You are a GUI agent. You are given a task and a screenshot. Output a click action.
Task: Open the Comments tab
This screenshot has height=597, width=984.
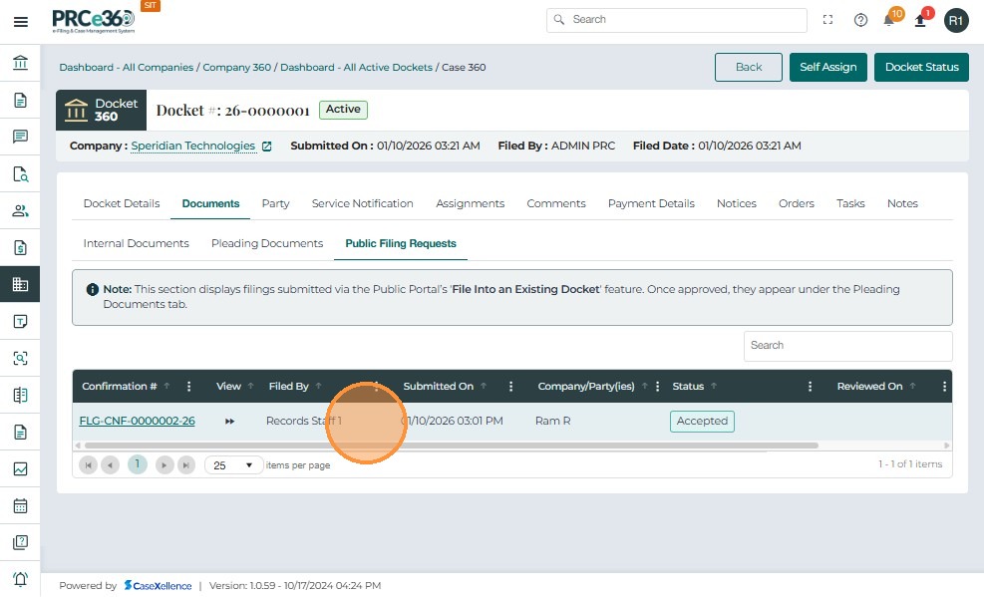pos(556,203)
